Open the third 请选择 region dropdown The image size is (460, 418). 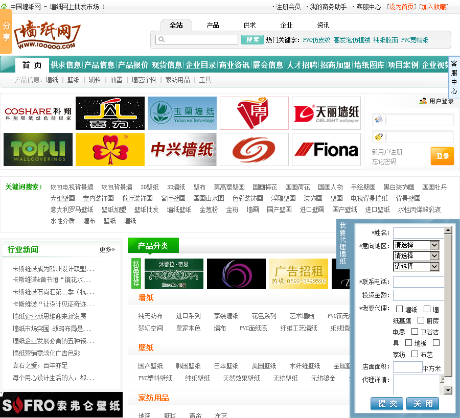(416, 266)
